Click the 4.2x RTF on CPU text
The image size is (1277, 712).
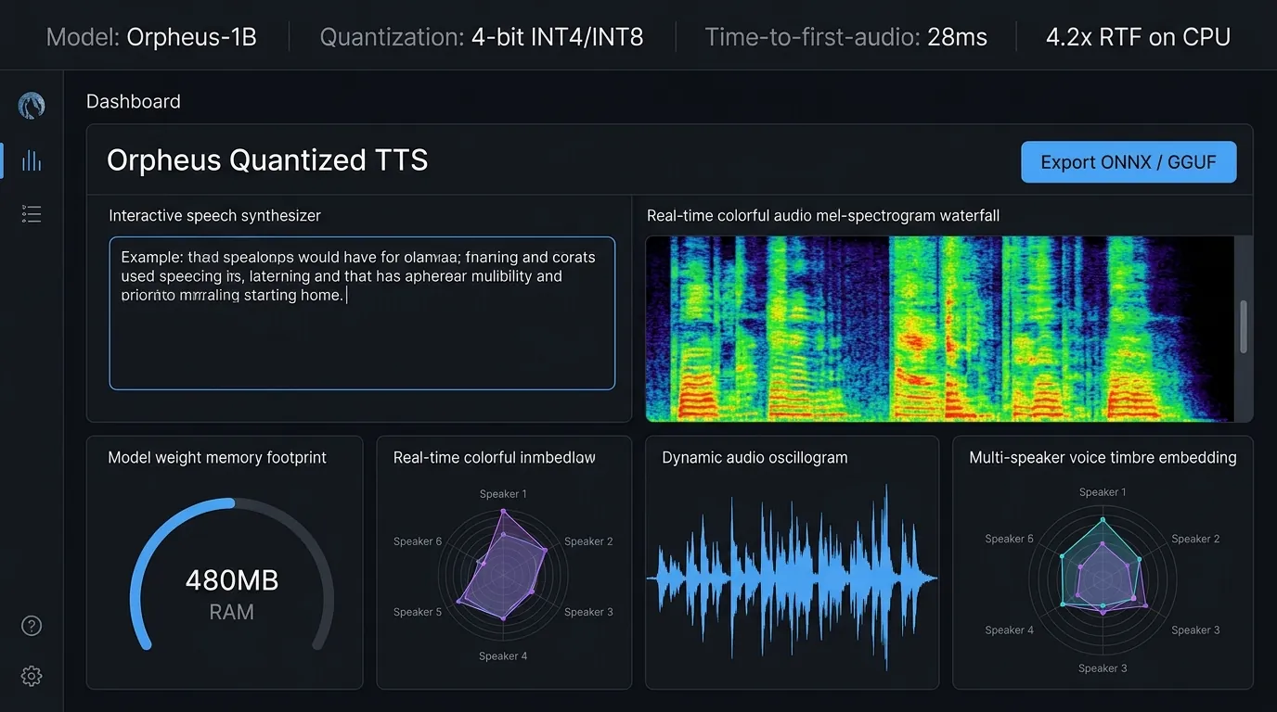[1138, 37]
